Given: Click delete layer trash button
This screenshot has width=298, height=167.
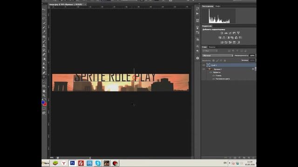Looking at the screenshot, I should click(253, 158).
